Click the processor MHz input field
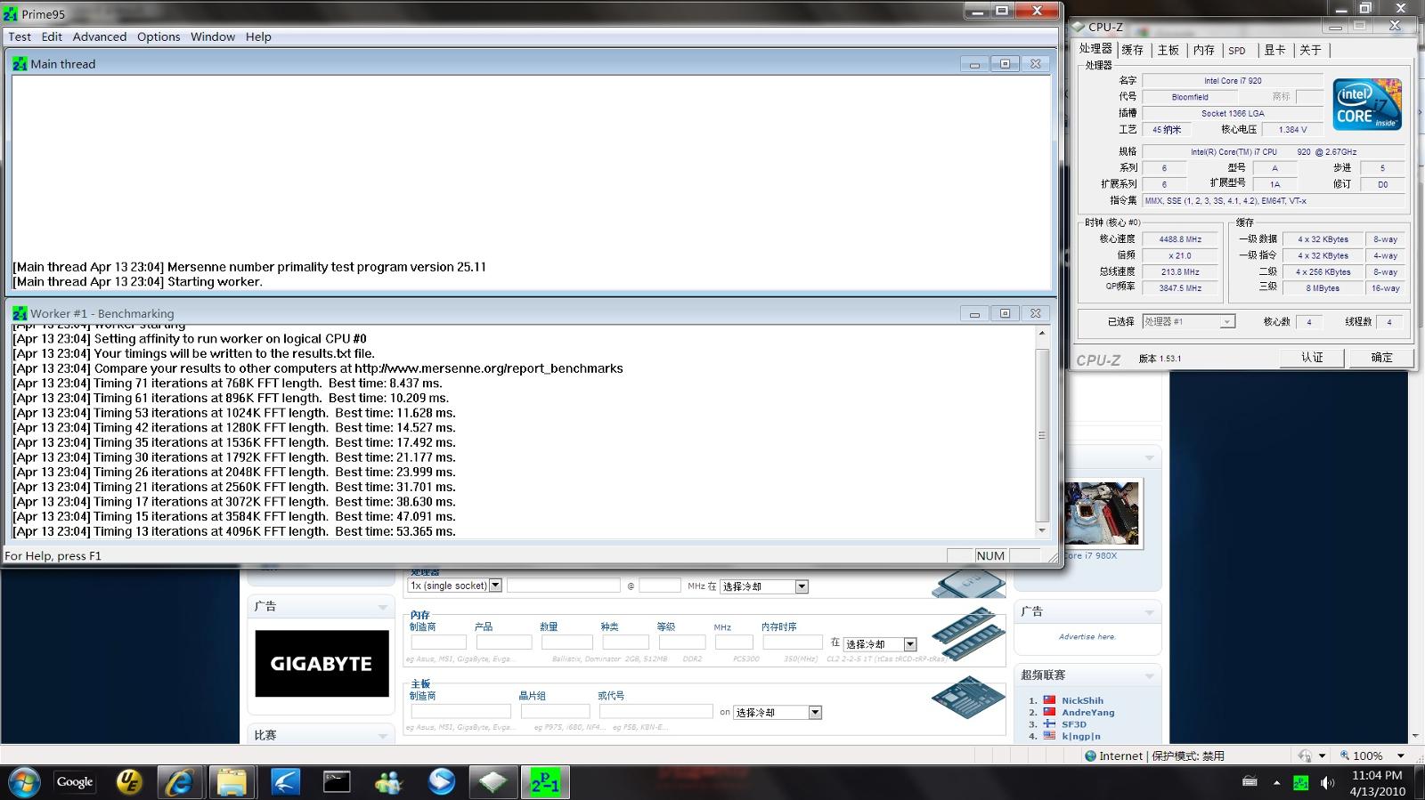1425x800 pixels. (x=660, y=586)
